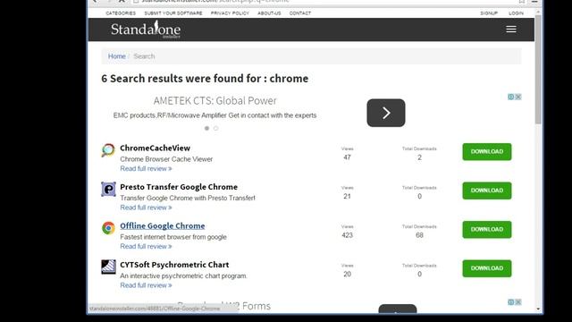Click the Login link

pos(516,13)
